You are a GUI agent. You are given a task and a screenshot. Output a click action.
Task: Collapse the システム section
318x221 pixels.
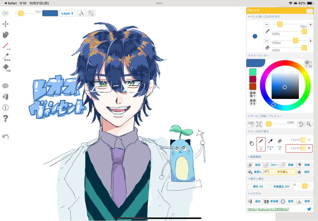pos(254,193)
